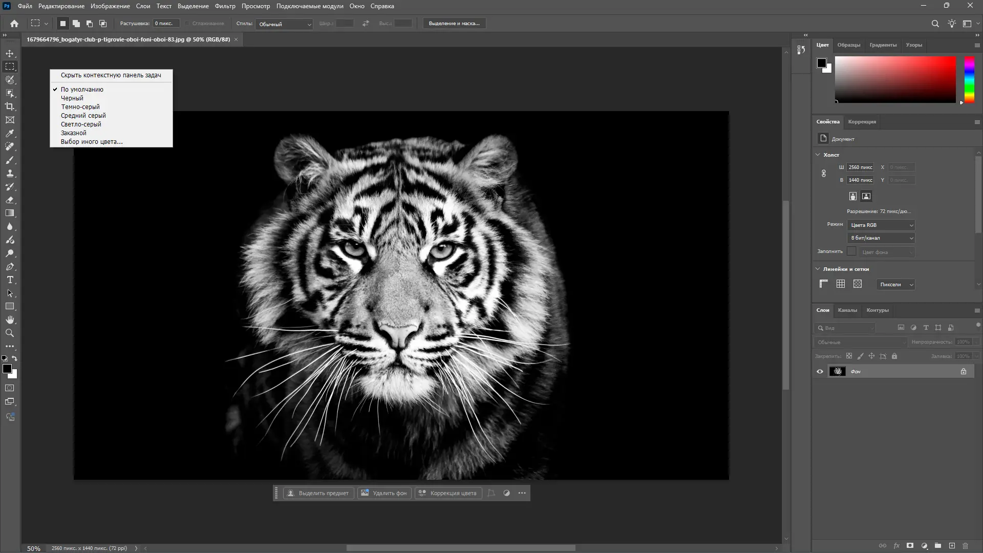Choose Темно-серый from the context menu
This screenshot has height=553, width=983.
[80, 107]
